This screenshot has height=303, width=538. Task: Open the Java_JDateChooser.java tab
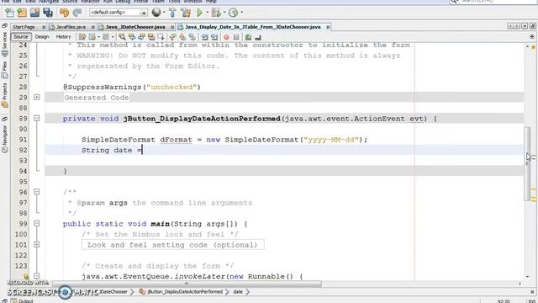click(134, 27)
